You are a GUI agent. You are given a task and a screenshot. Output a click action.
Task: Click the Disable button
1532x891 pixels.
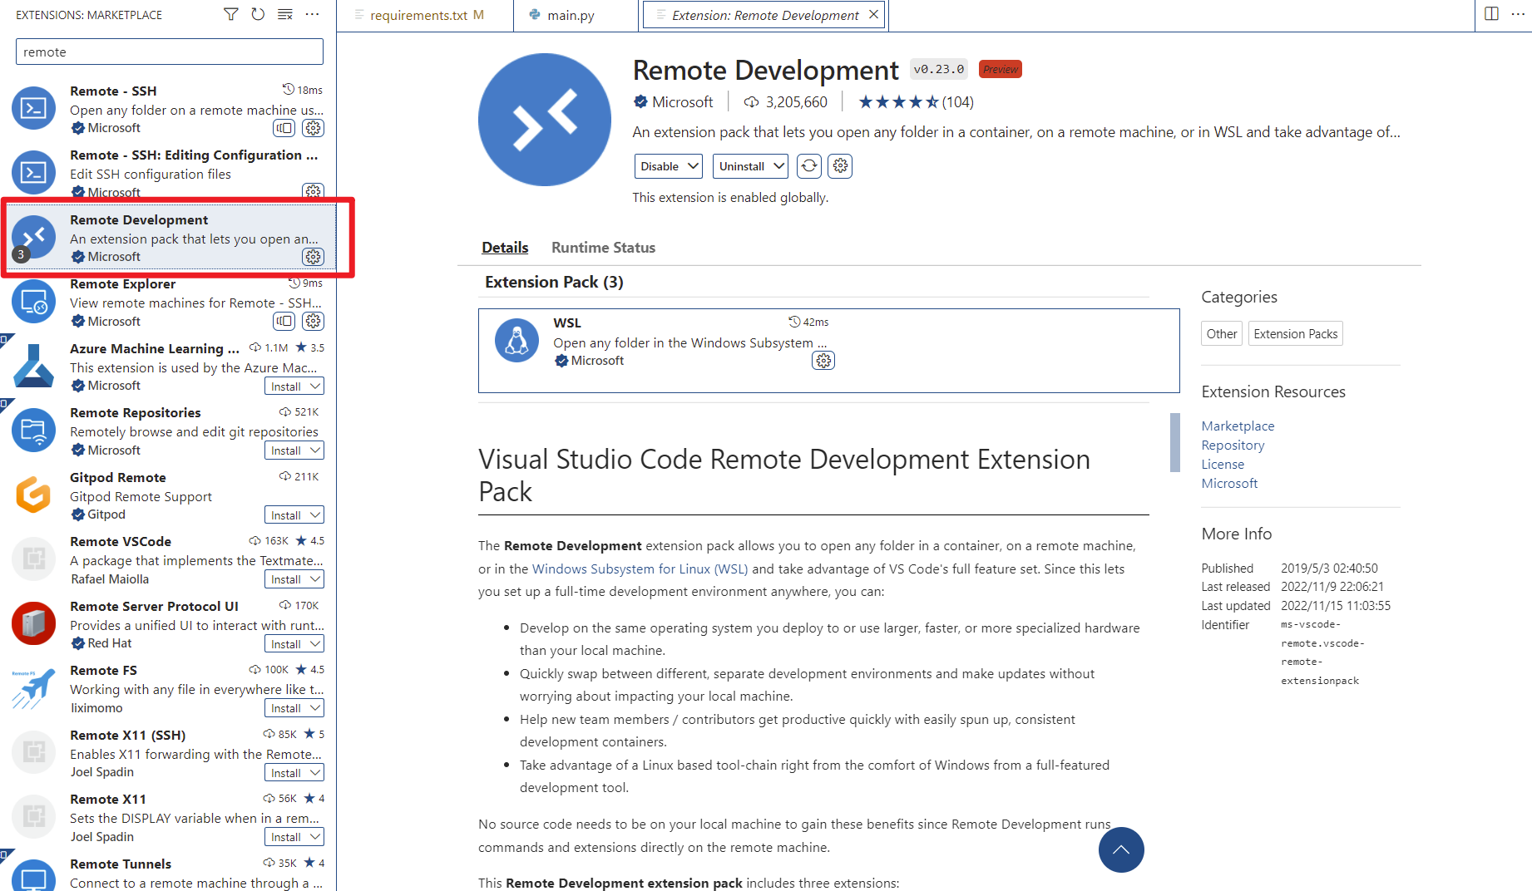660,166
